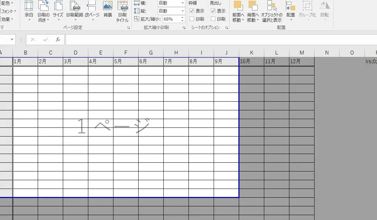This screenshot has height=220, width=377.
Task: Open the 余白 (Margins) tool
Action: pyautogui.click(x=29, y=10)
